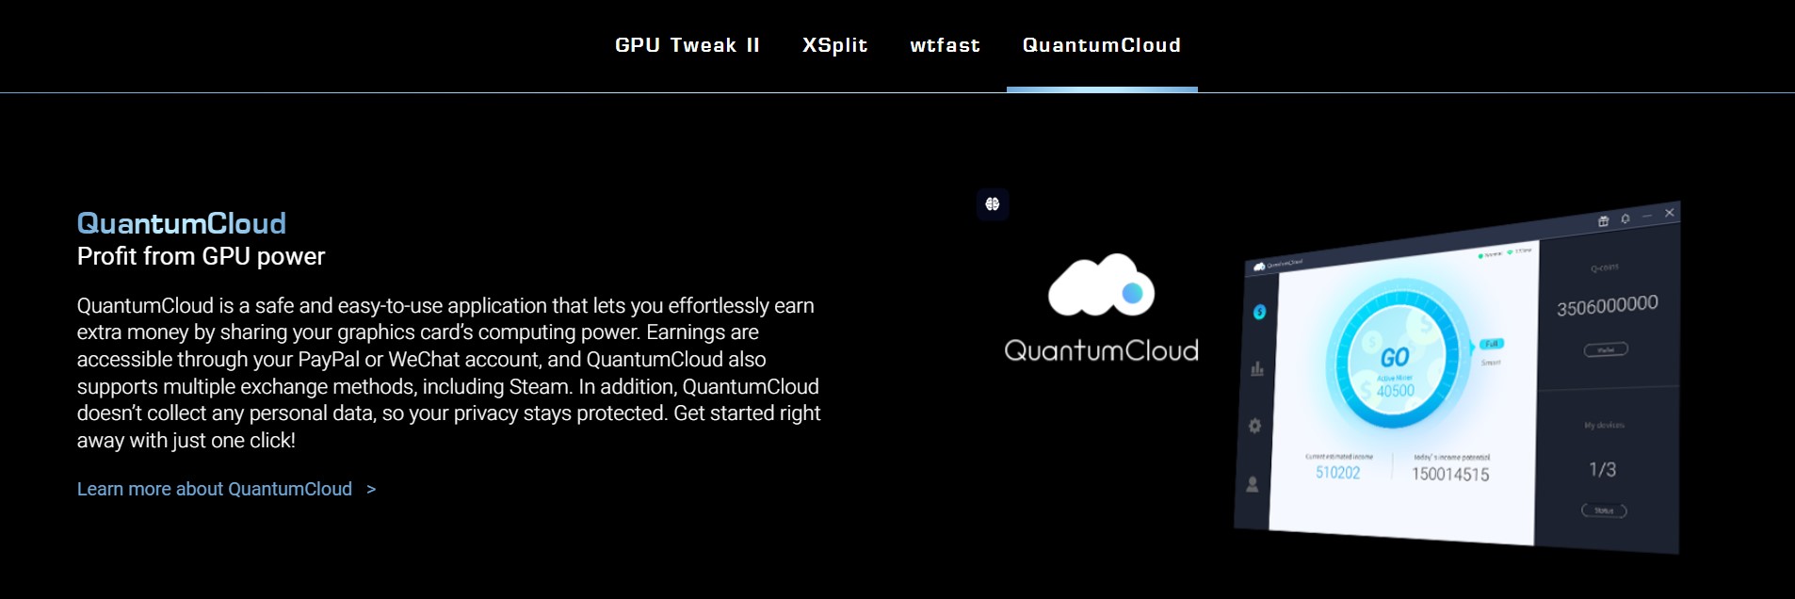Screen dimensions: 1795x599
Task: Click the Profit from GPU power subtitle
Action: pos(202,256)
